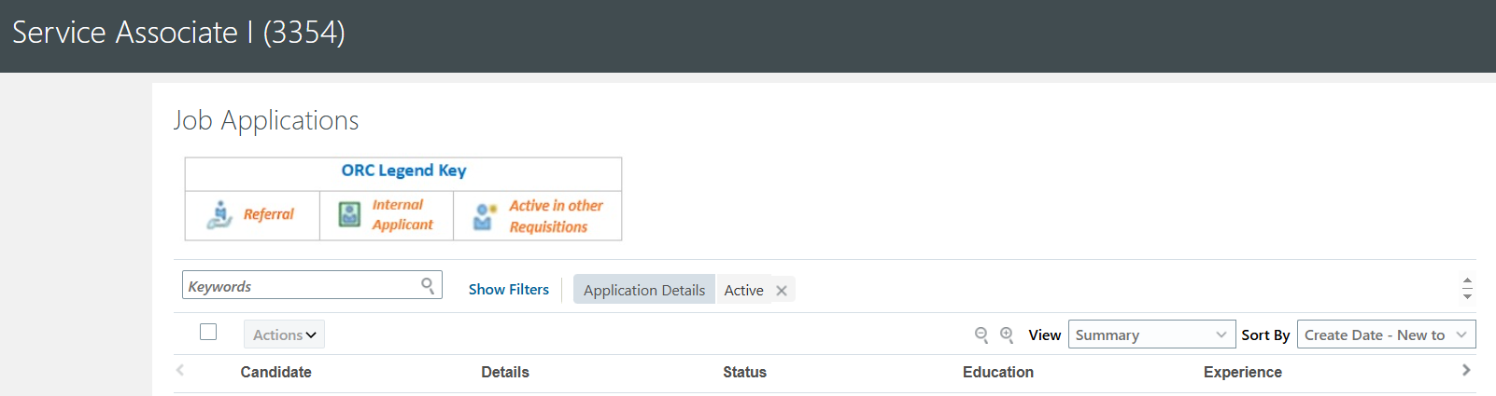The width and height of the screenshot is (1496, 396).
Task: Click the Candidate column header
Action: point(276,372)
